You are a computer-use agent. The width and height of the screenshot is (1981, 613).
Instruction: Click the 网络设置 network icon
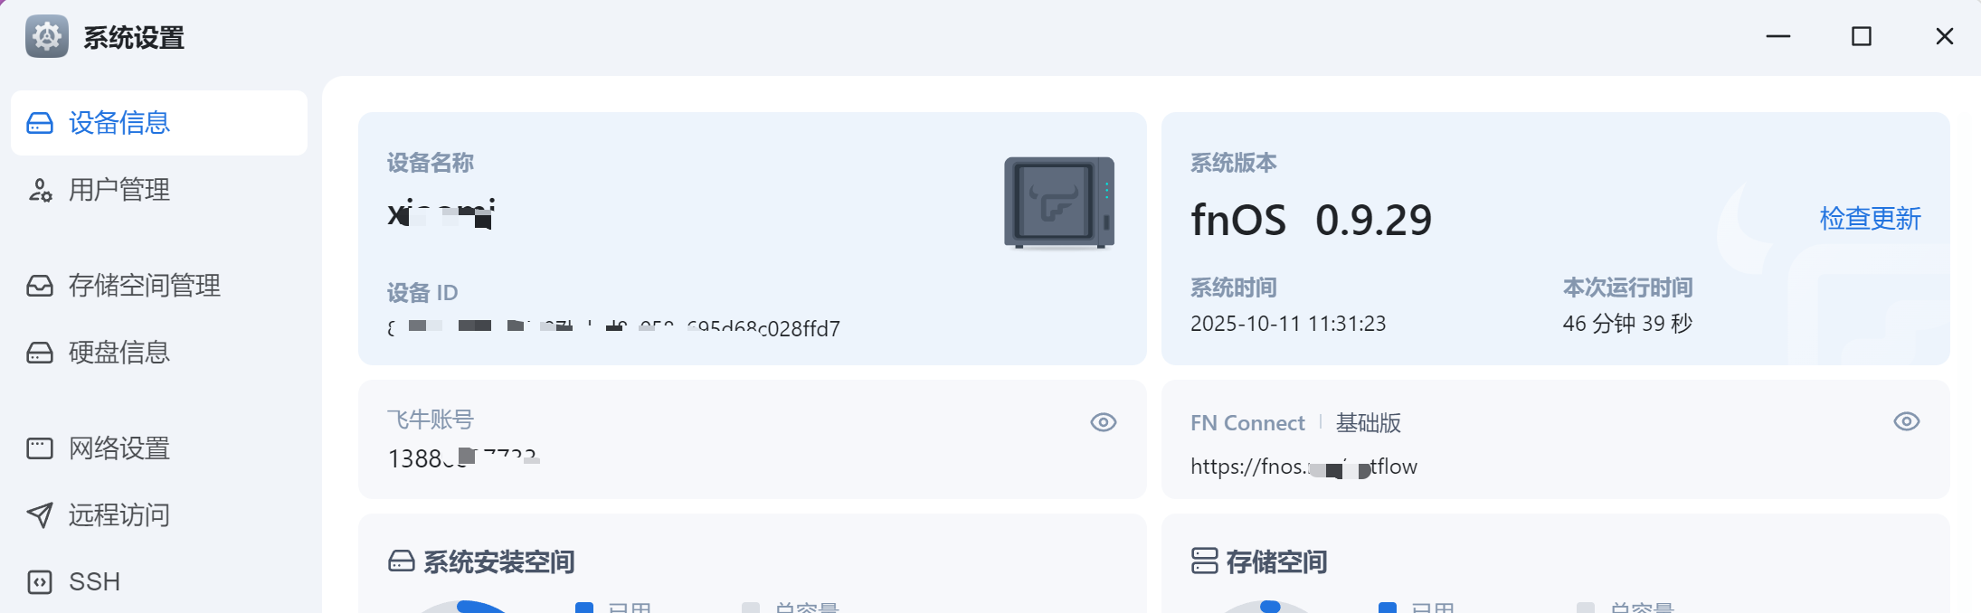(40, 448)
